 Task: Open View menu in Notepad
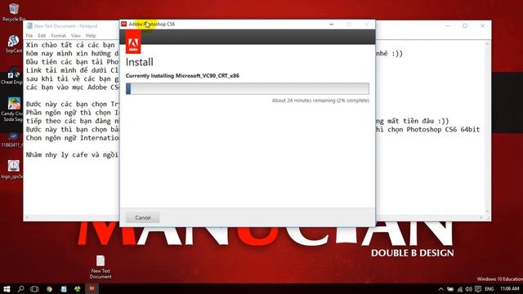(76, 36)
